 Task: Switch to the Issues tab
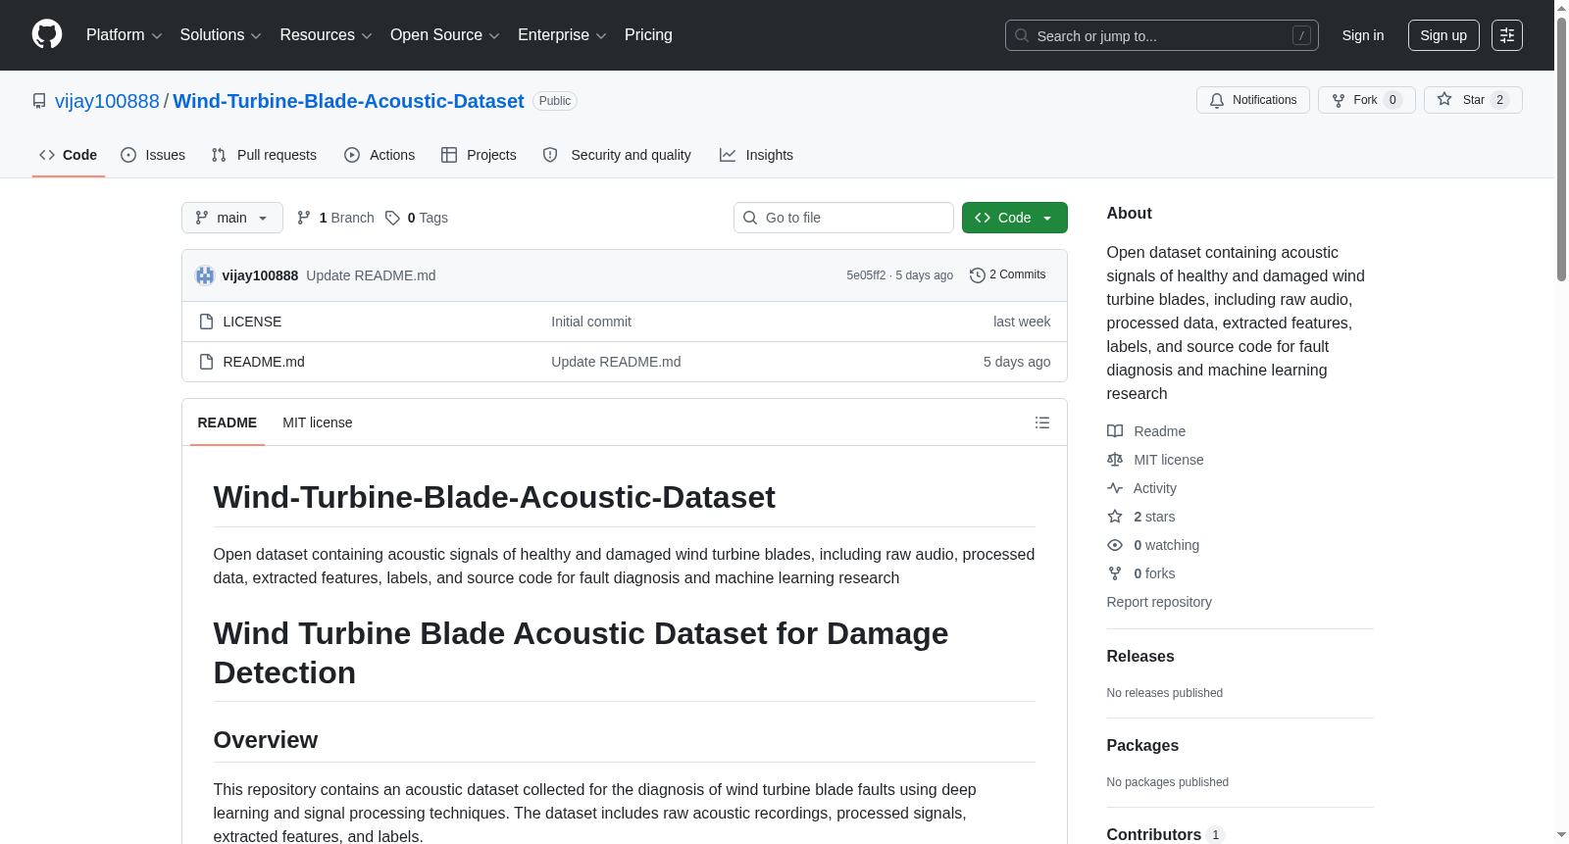point(153,155)
